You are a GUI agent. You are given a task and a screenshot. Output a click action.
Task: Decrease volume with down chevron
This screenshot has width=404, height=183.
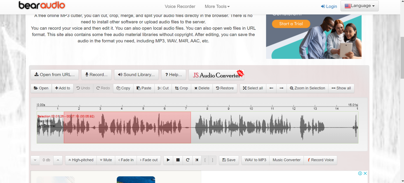point(35,160)
